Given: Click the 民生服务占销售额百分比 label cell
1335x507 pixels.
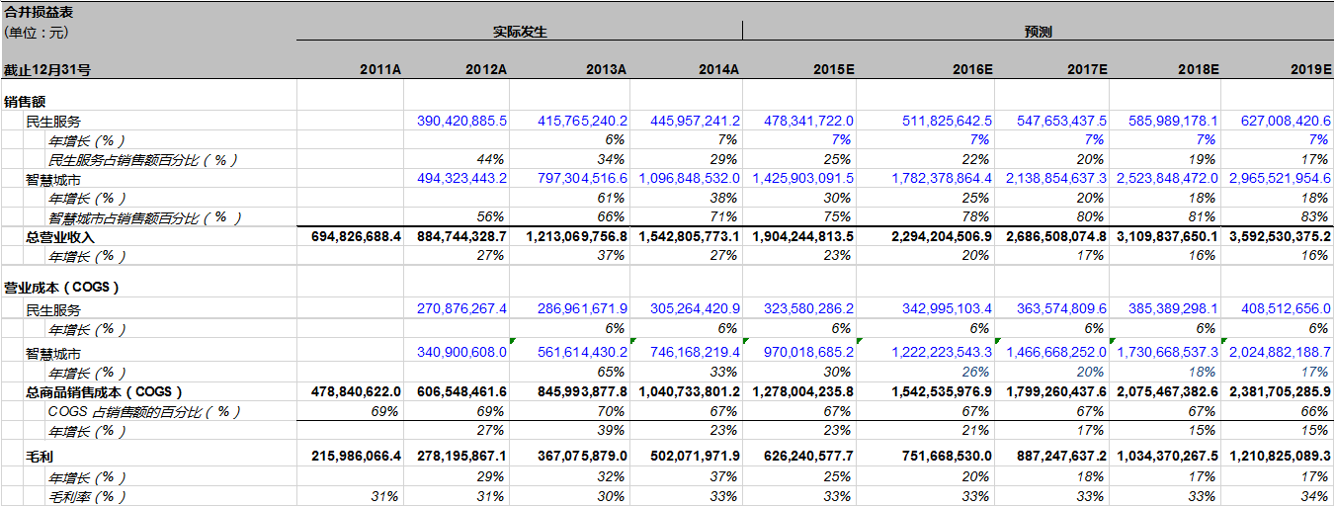Looking at the screenshot, I should [x=143, y=159].
